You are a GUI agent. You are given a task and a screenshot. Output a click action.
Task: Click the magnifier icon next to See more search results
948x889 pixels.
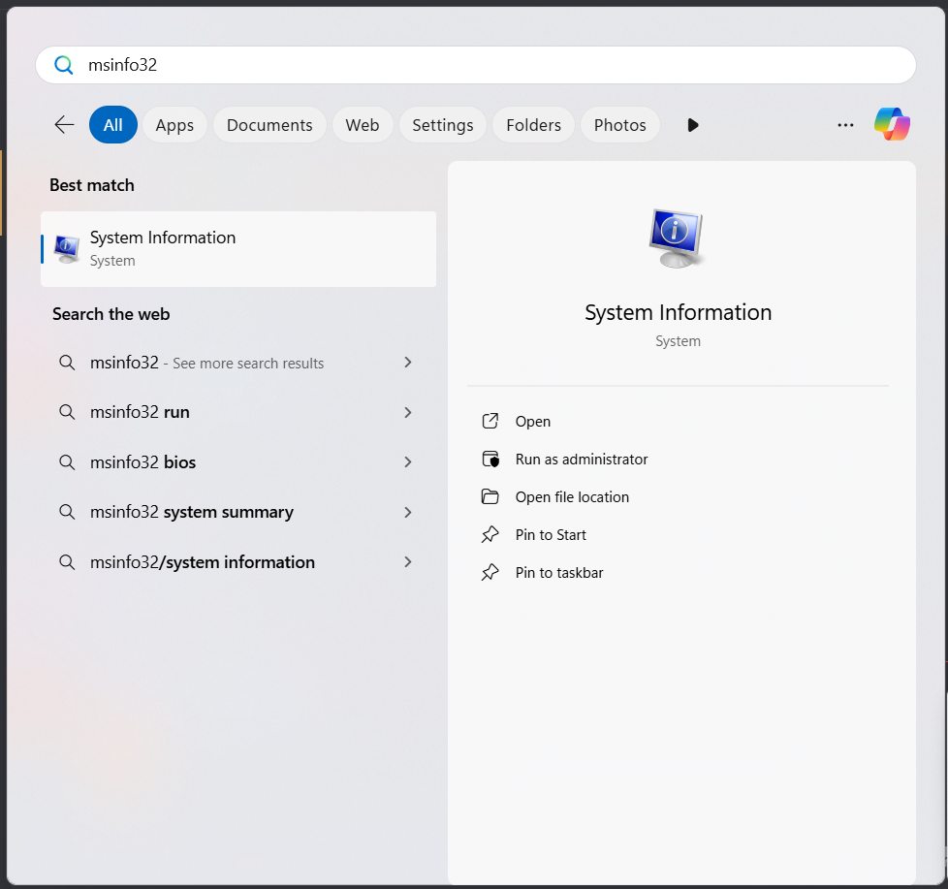click(x=67, y=363)
